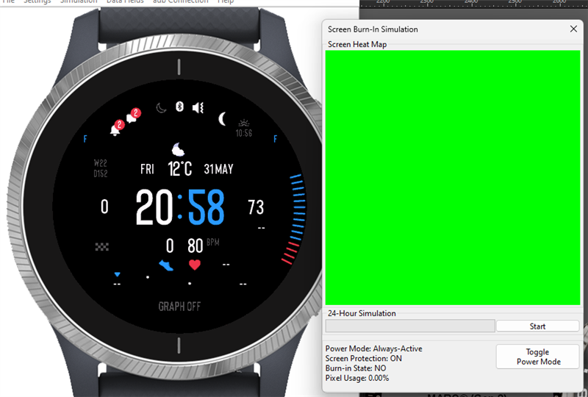The height and width of the screenshot is (397, 588).
Task: Click the message bubble icon with badge 2
Action: coord(133,115)
